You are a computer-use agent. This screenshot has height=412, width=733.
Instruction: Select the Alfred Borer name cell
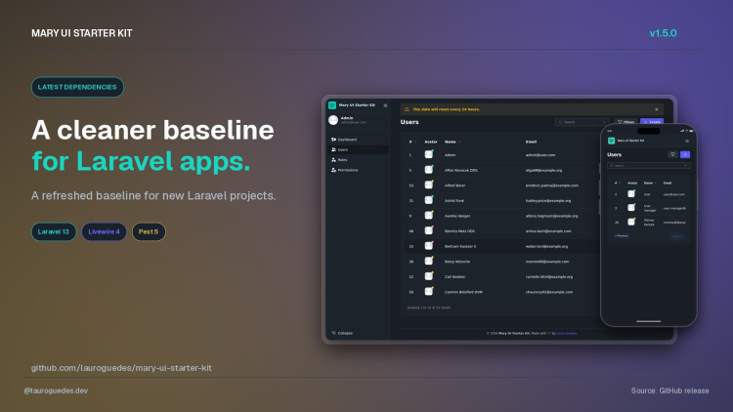click(x=454, y=185)
